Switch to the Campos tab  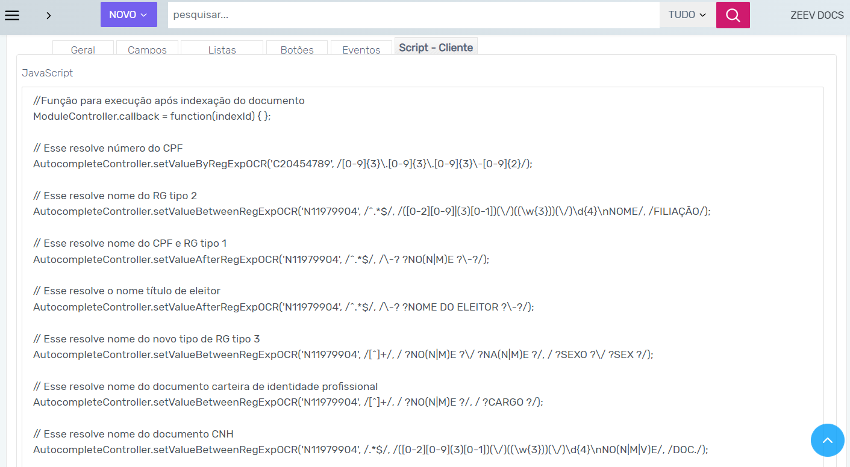pyautogui.click(x=147, y=49)
